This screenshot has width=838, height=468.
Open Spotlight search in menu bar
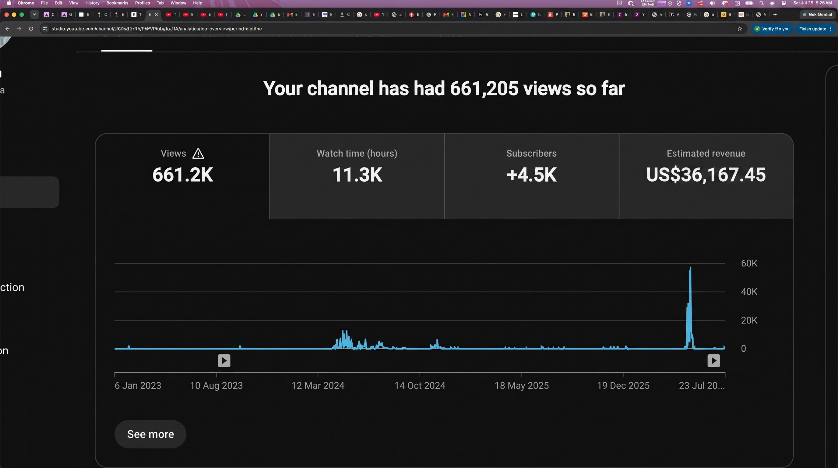[761, 3]
